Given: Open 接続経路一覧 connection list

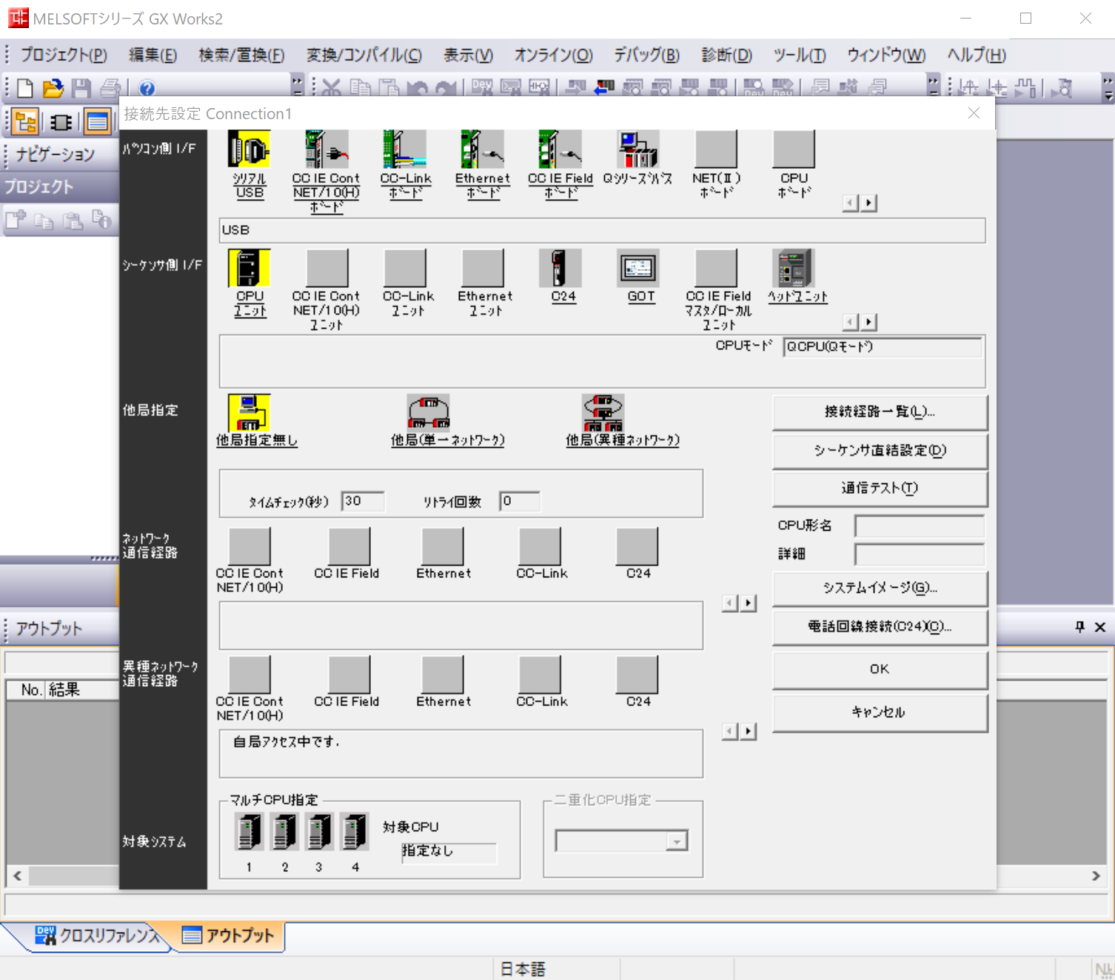Looking at the screenshot, I should tap(879, 412).
